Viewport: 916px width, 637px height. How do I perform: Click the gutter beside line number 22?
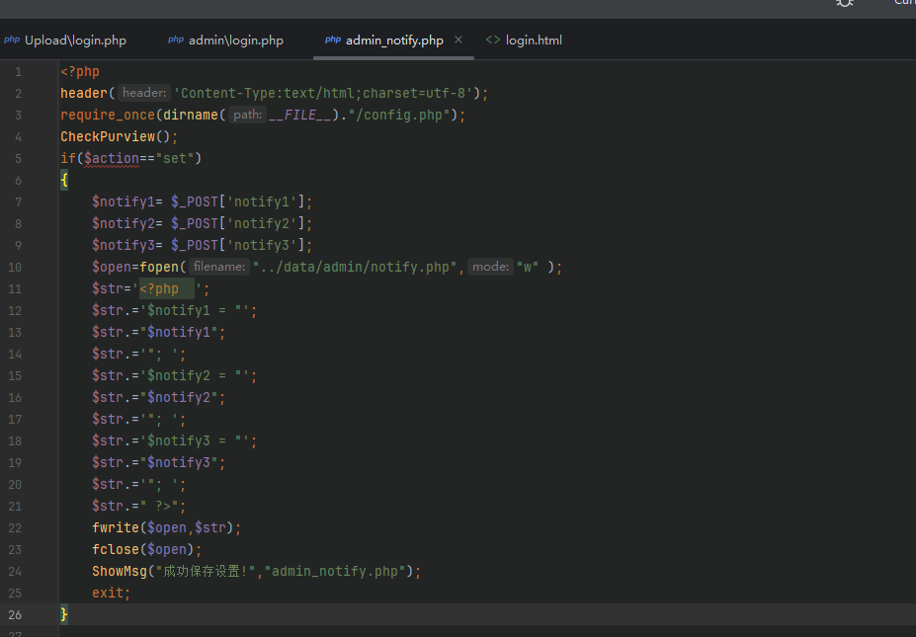click(40, 527)
